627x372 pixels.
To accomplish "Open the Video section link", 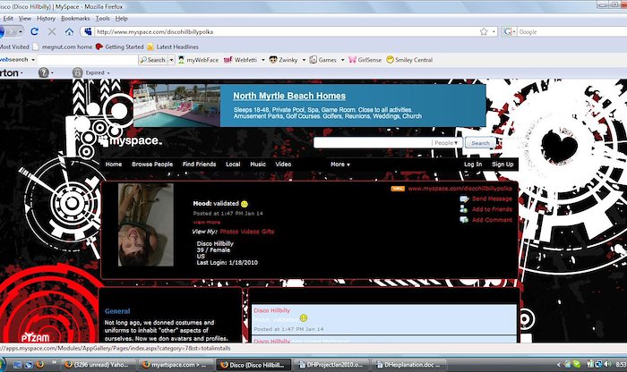I will point(283,164).
